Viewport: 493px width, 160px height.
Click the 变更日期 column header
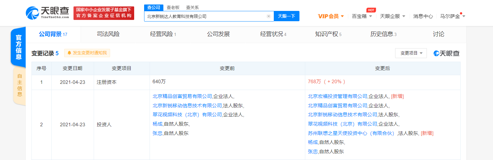pos(73,68)
